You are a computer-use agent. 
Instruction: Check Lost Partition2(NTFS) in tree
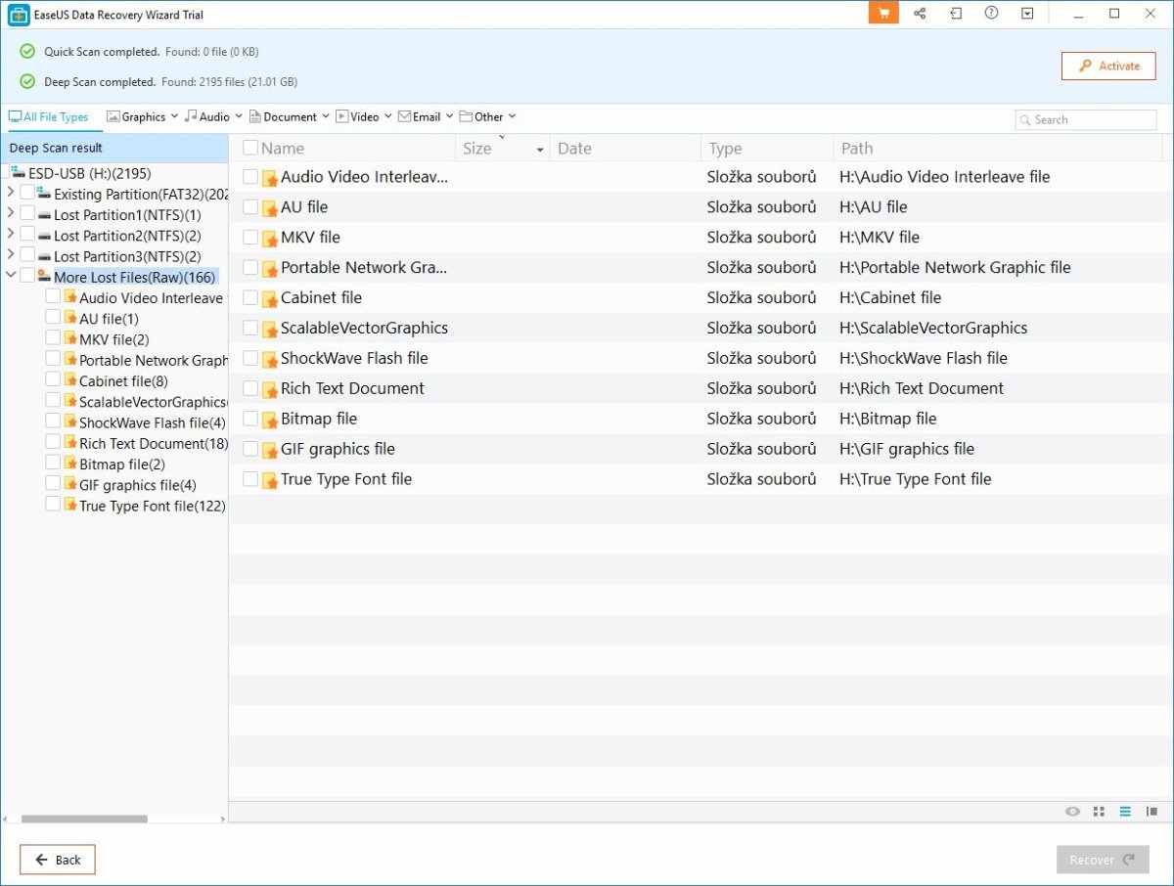click(x=27, y=235)
